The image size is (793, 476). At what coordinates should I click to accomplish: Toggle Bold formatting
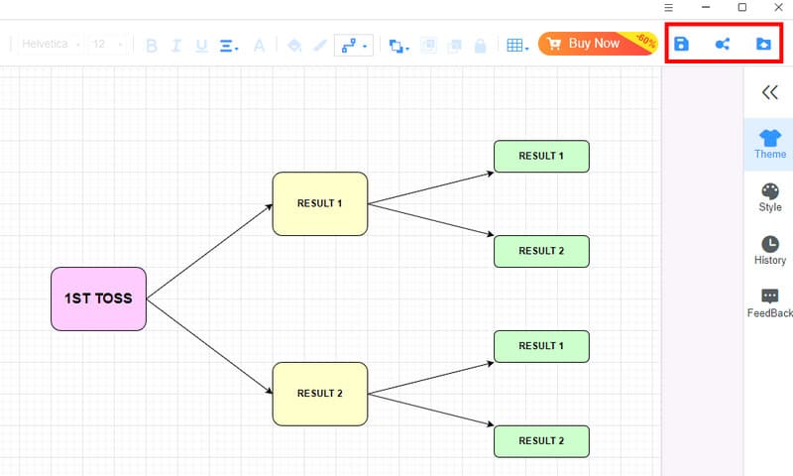152,46
